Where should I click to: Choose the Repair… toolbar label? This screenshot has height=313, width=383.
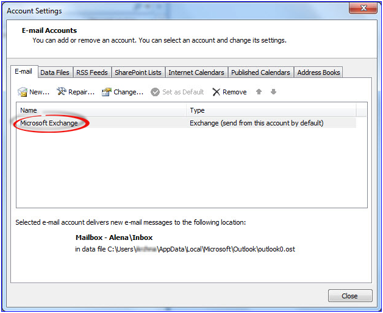click(x=81, y=92)
